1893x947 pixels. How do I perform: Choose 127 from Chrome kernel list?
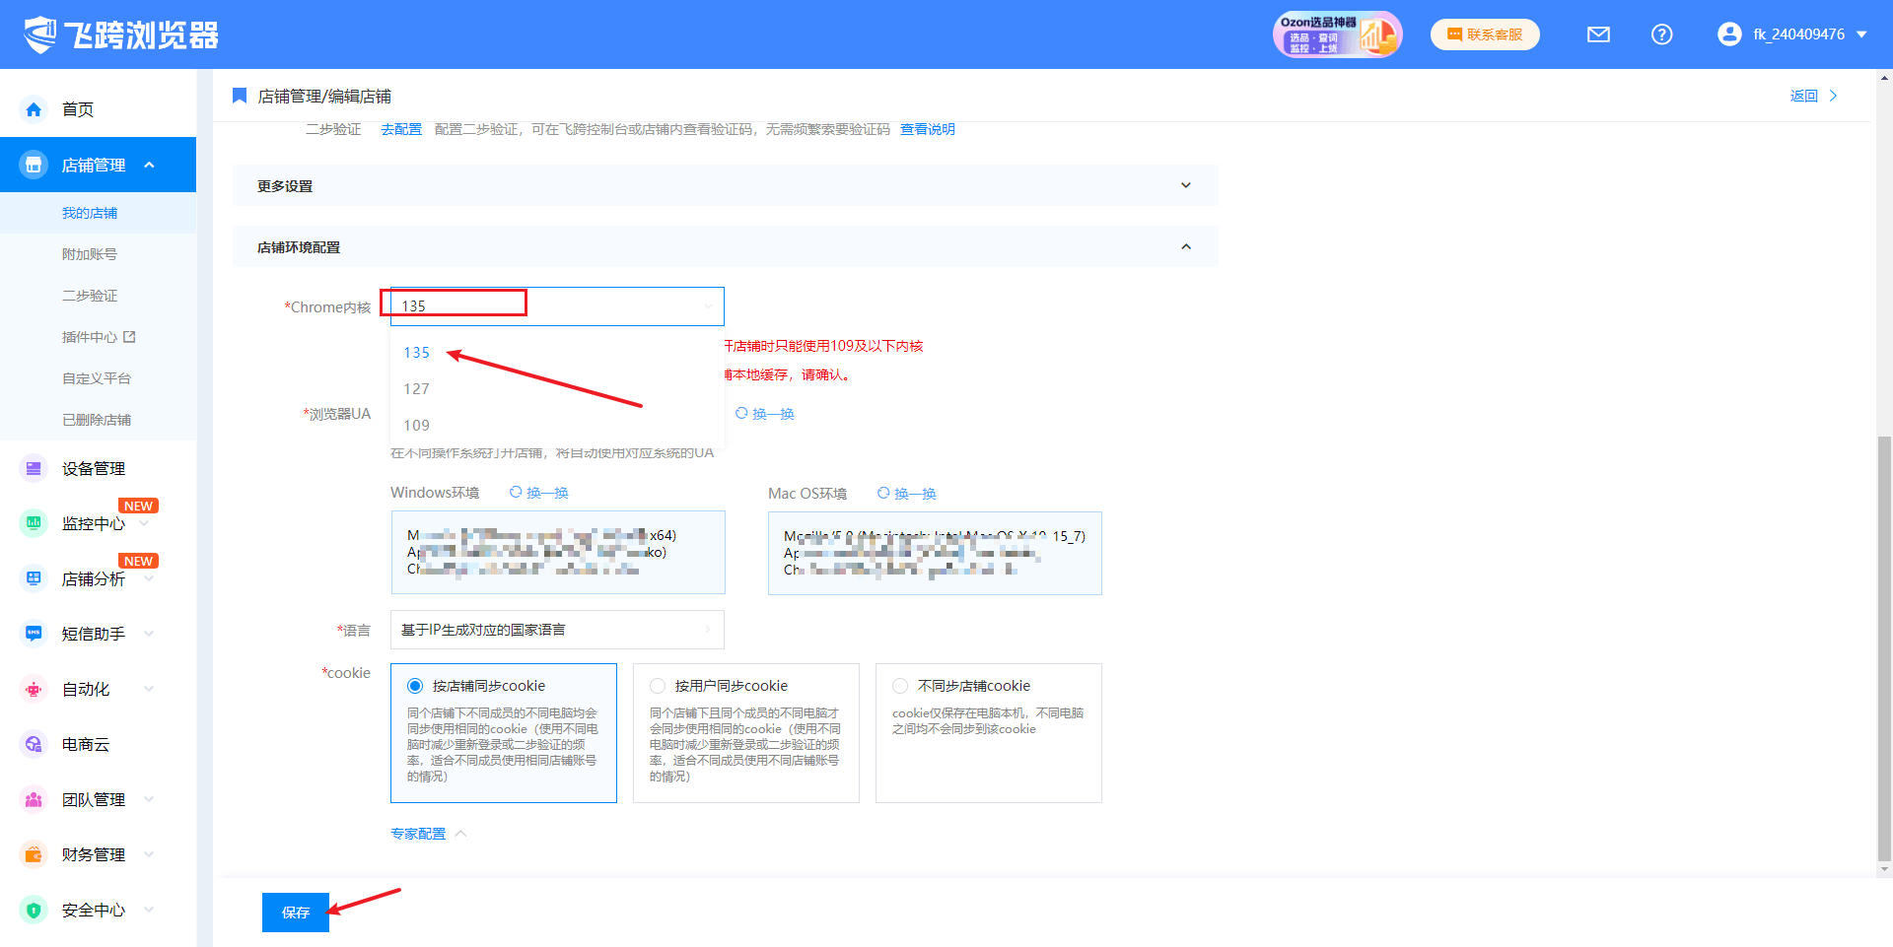pyautogui.click(x=417, y=389)
